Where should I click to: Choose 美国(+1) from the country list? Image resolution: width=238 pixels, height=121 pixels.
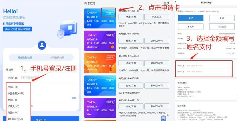[x=12, y=100]
